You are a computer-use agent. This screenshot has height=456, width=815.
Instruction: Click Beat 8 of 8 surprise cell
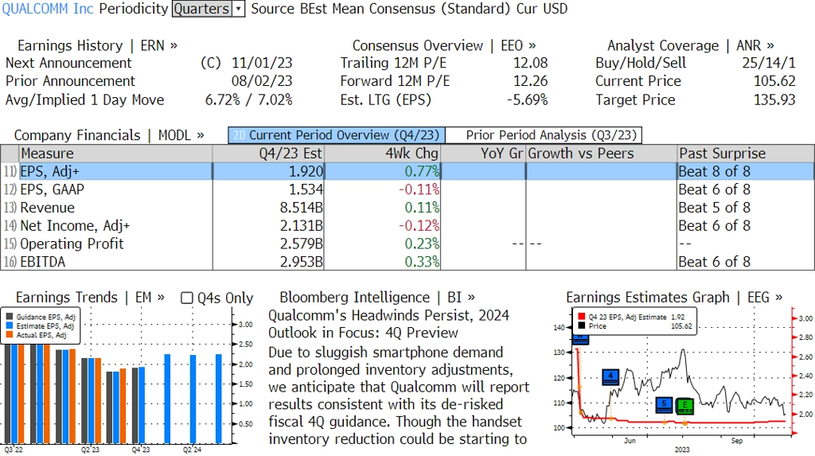pos(714,172)
